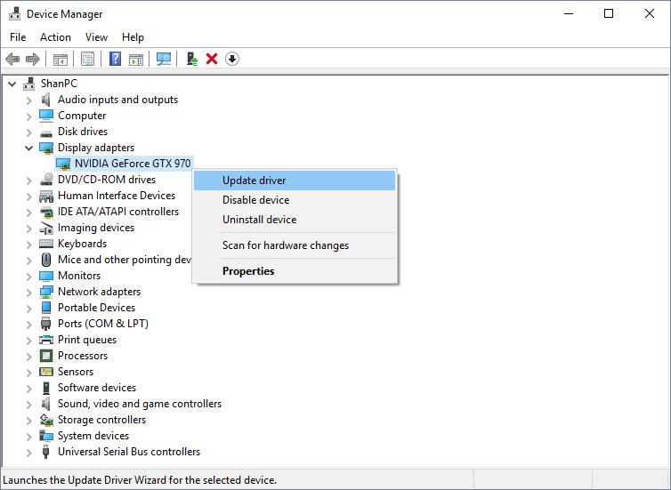
Task: Click the Imaging devices camera icon
Action: click(x=46, y=228)
